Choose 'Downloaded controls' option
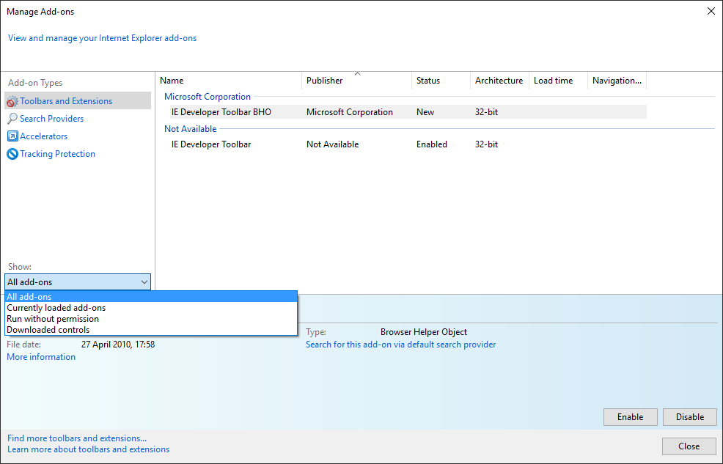 pyautogui.click(x=151, y=330)
